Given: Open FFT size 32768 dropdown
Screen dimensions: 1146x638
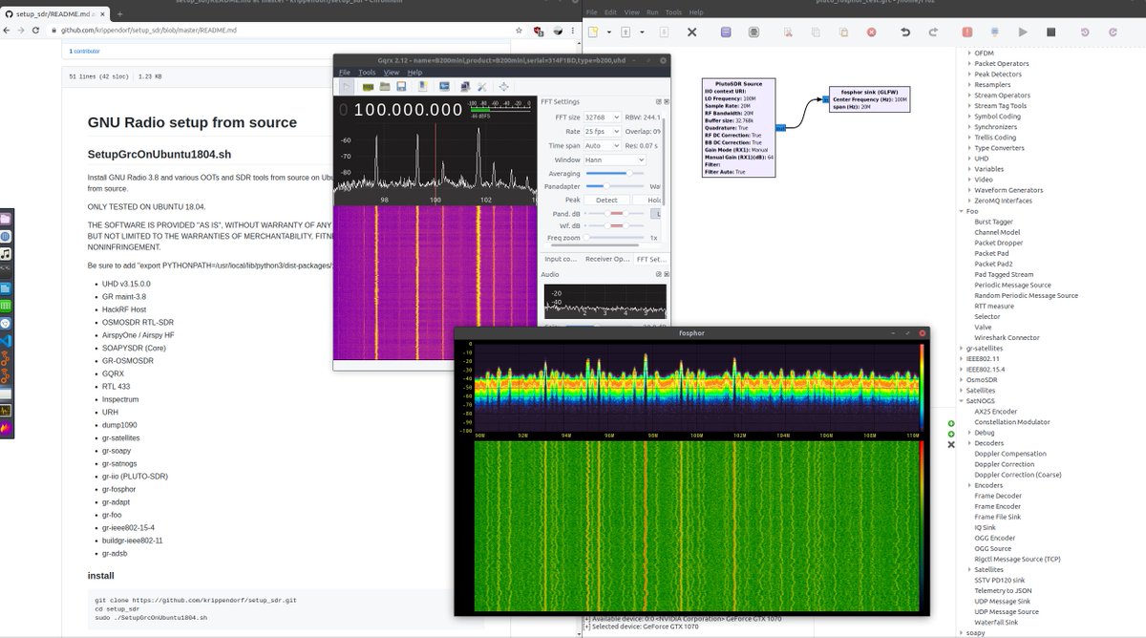Looking at the screenshot, I should 603,117.
